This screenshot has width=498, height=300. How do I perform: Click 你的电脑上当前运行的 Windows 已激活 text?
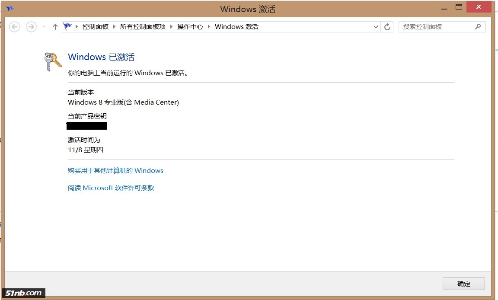128,73
